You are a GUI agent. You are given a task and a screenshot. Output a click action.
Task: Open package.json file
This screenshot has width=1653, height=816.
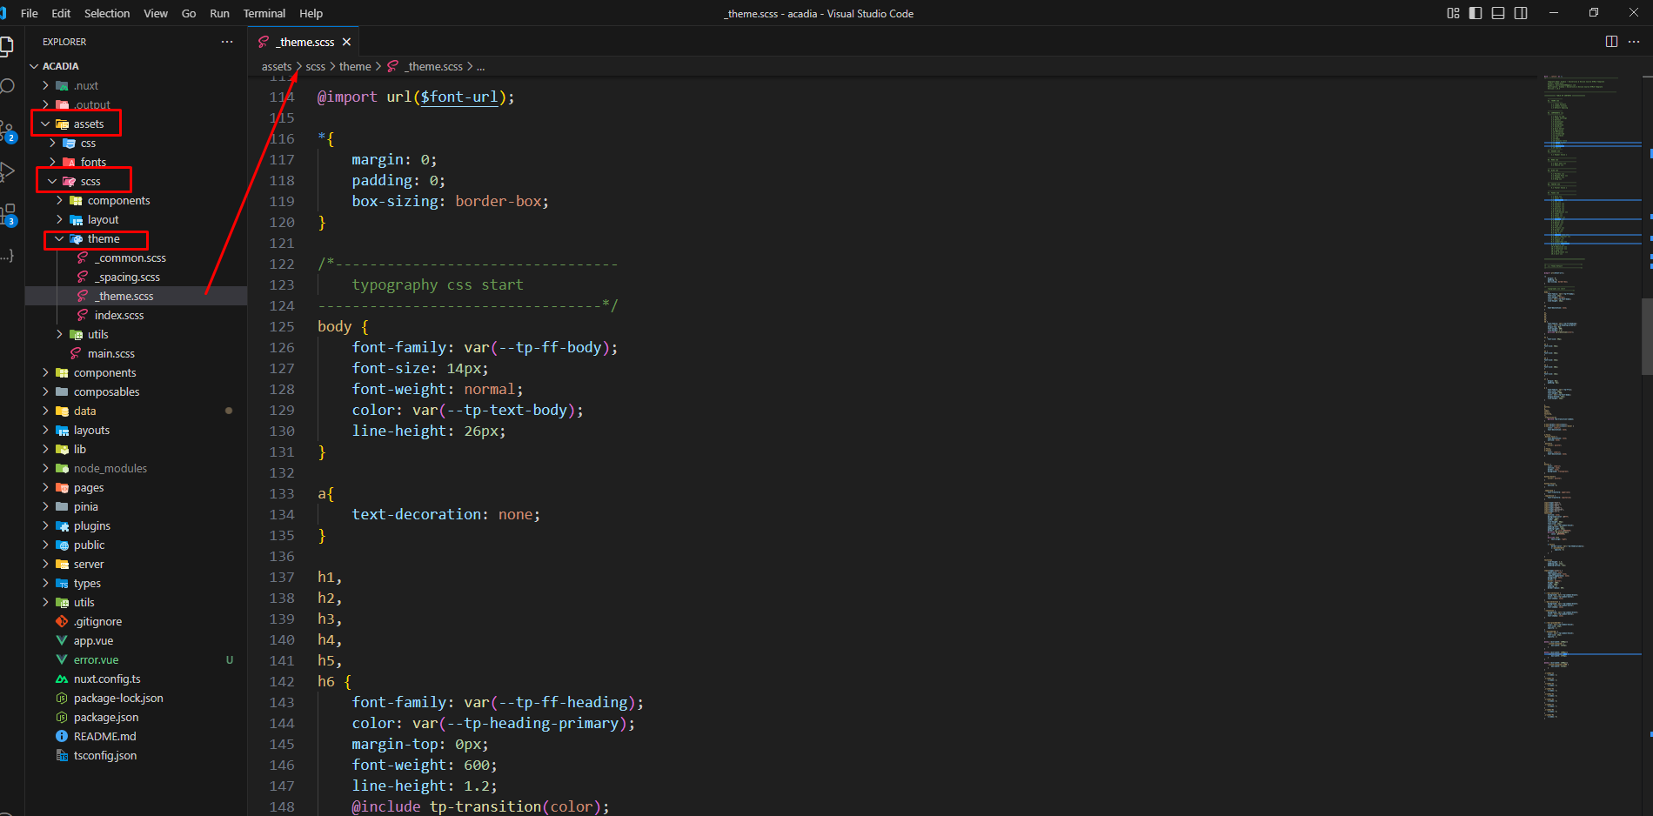[x=137, y=717]
